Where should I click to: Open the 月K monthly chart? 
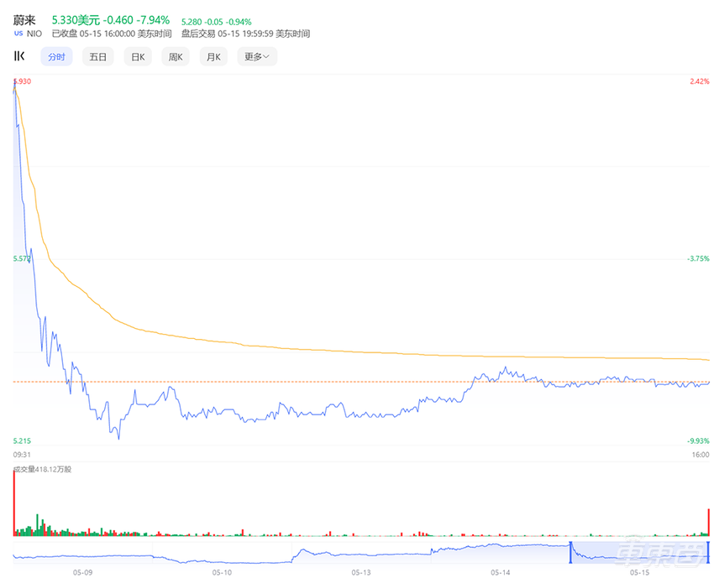coord(213,57)
